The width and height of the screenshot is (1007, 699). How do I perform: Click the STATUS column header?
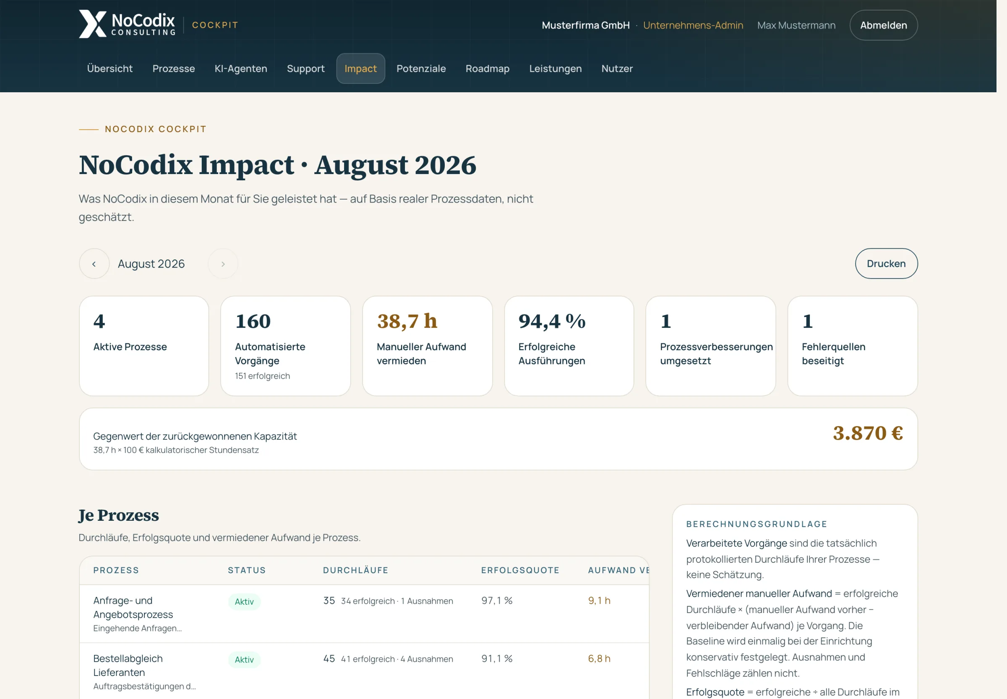pos(247,570)
